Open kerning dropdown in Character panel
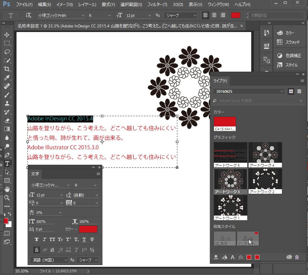 tap(61, 203)
